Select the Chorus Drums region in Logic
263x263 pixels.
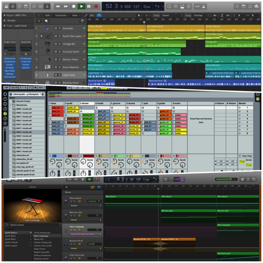117,28
